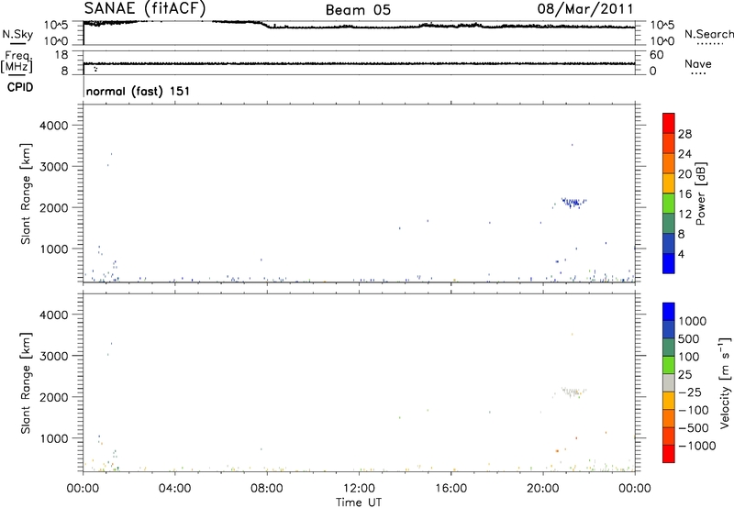Click the '4000' tick of the Power panel

[x=53, y=126]
